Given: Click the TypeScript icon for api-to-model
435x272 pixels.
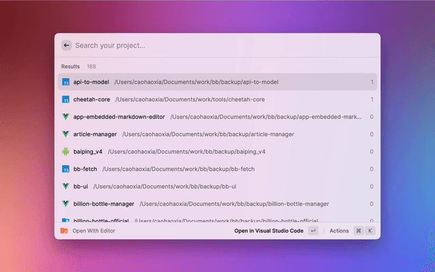Looking at the screenshot, I should pyautogui.click(x=66, y=82).
